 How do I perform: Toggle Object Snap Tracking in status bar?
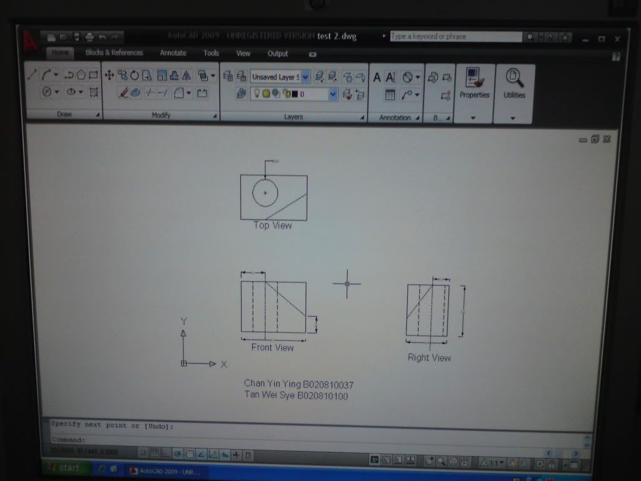pos(202,454)
